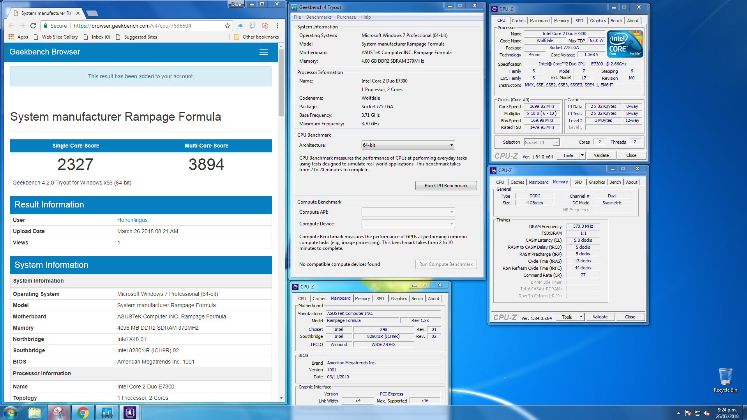Open the Compute Device dropdown

pos(408,224)
